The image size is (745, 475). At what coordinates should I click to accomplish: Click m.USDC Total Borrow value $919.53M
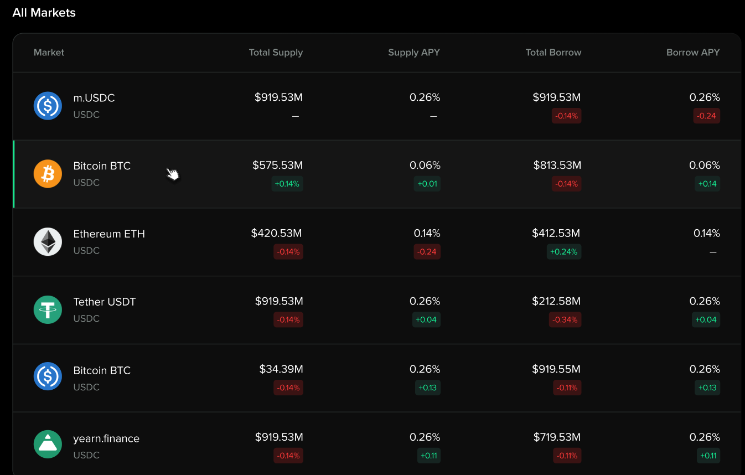click(x=557, y=97)
